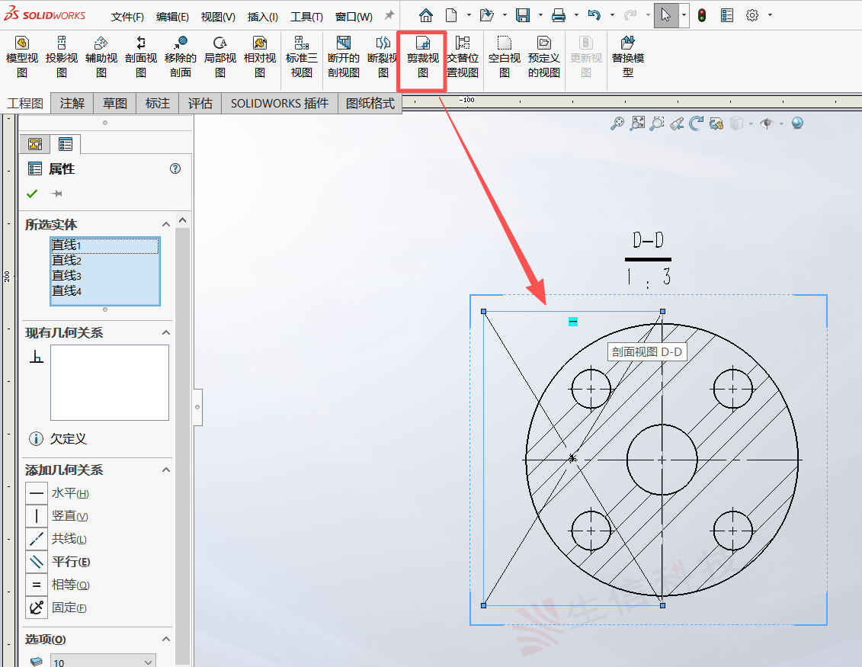Image resolution: width=862 pixels, height=667 pixels.
Task: Click the Select arrow cursor tool
Action: coord(665,15)
